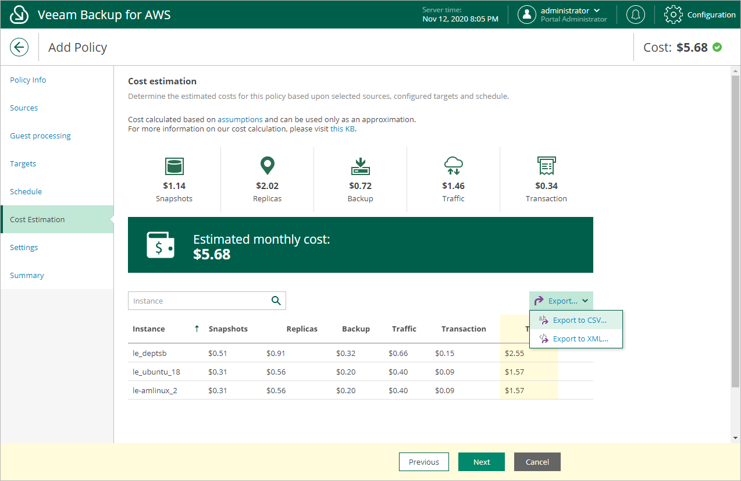The width and height of the screenshot is (741, 481).
Task: Click the $1.46 Traffic value
Action: tap(453, 186)
